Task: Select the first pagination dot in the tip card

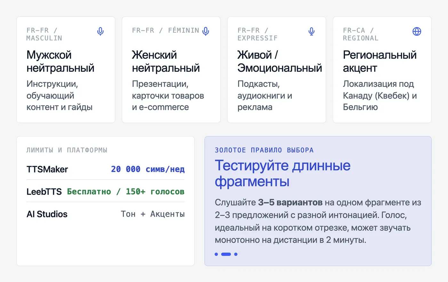Action: 216,254
